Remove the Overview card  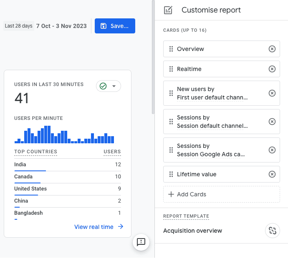[272, 49]
